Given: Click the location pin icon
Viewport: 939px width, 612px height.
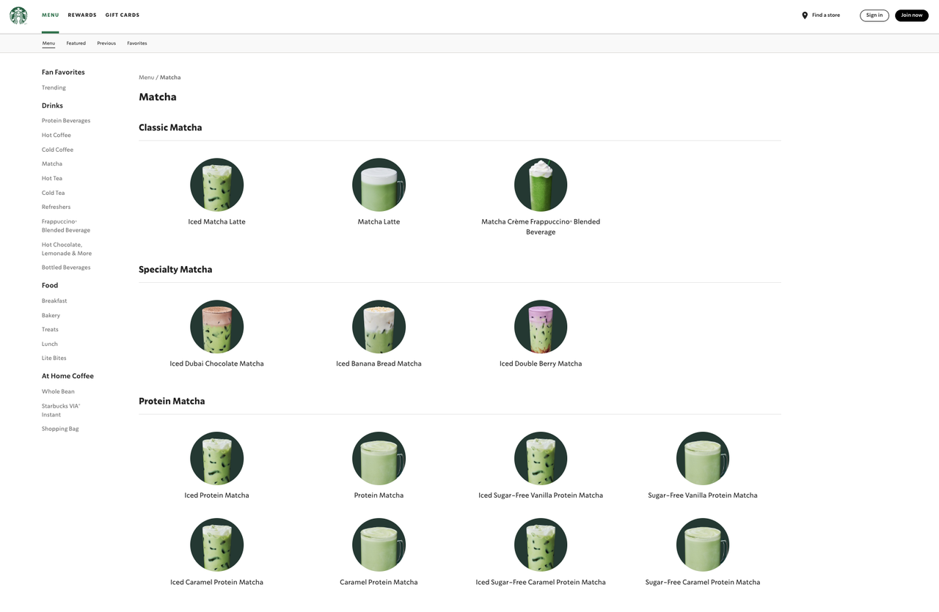Looking at the screenshot, I should pos(805,15).
